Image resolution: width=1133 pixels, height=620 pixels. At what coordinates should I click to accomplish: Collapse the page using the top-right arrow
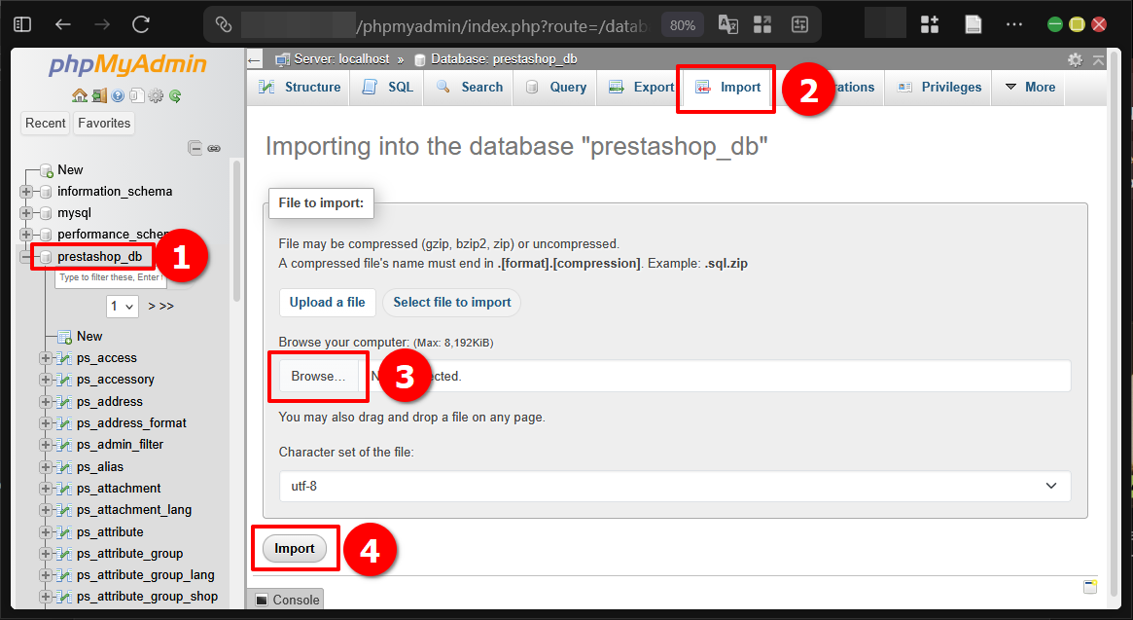point(1097,58)
